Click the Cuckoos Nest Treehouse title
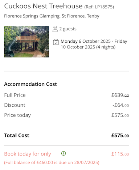This screenshot has height=170, width=139. (x=43, y=6)
